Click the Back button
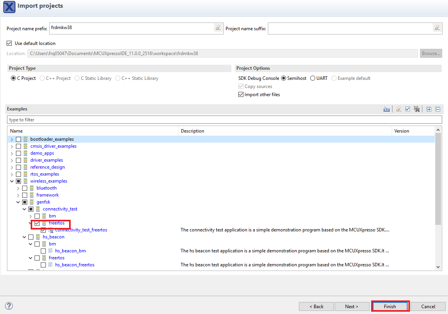The height and width of the screenshot is (314, 448). (x=316, y=306)
